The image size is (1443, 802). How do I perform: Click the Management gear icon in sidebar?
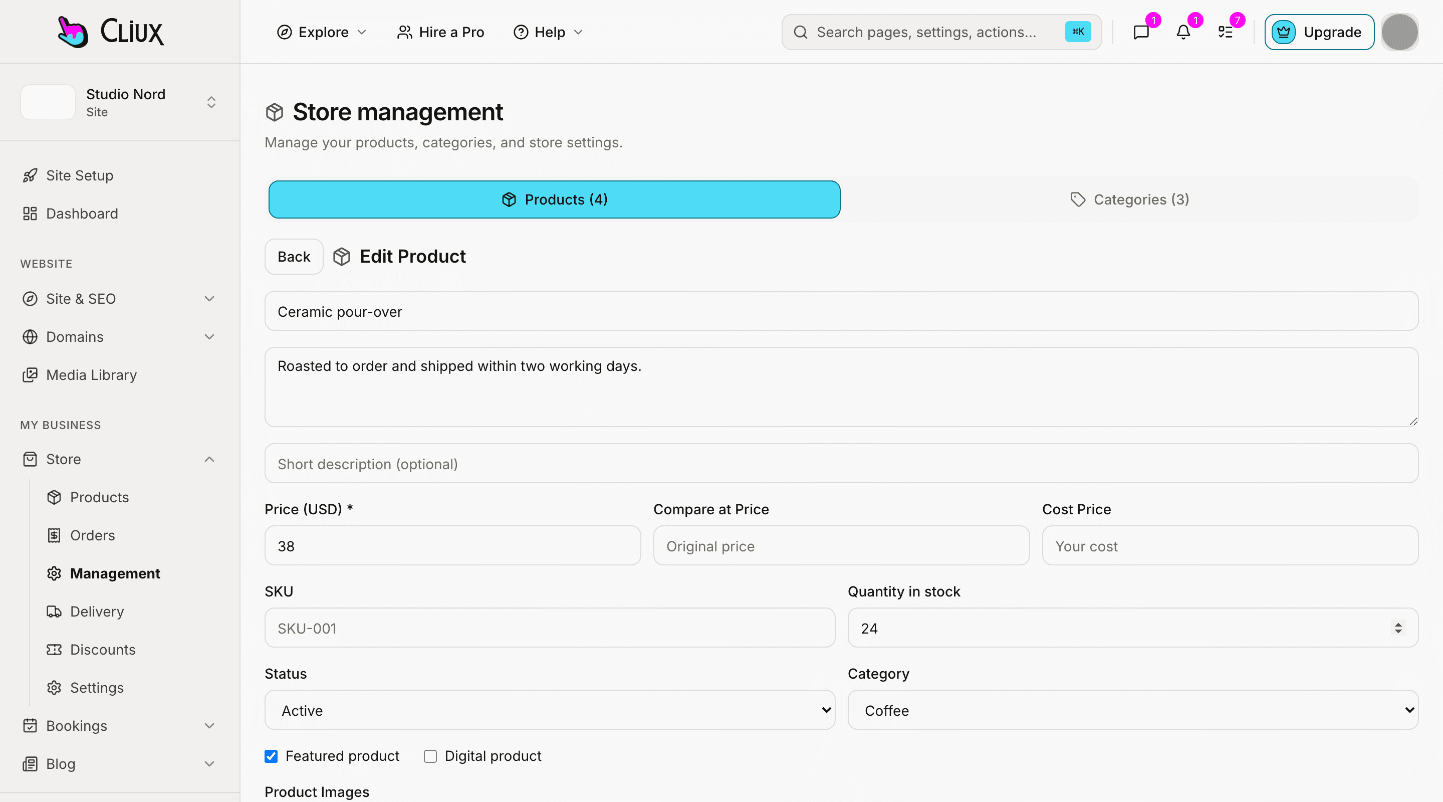pos(54,573)
